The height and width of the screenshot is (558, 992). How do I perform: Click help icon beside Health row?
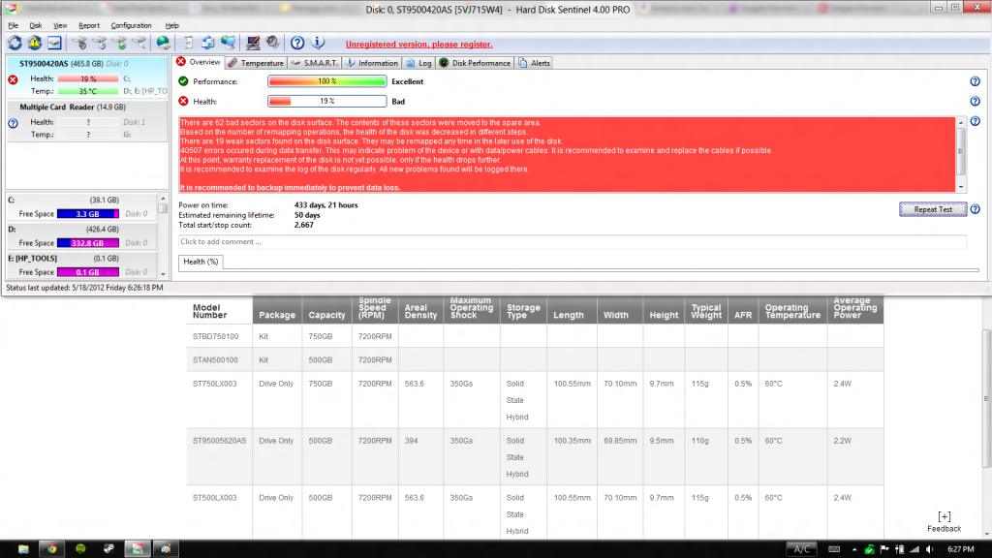coord(975,101)
